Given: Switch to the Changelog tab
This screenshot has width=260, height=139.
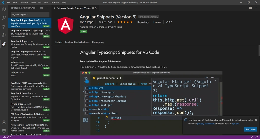Looking at the screenshot, I should (x=98, y=42).
